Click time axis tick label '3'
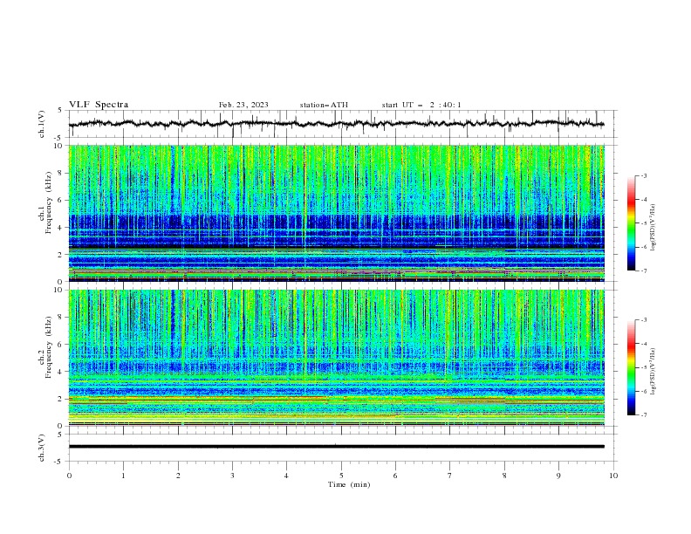The image size is (691, 534). [232, 476]
